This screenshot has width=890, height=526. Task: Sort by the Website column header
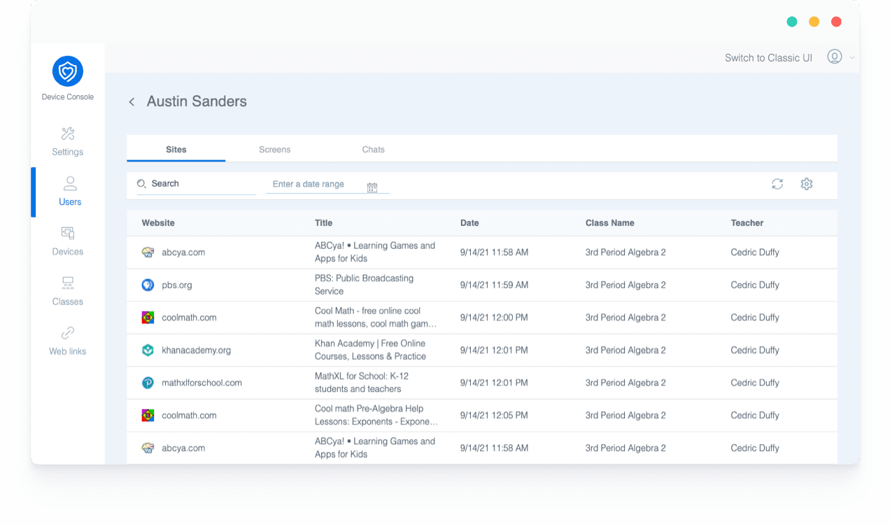click(x=158, y=223)
